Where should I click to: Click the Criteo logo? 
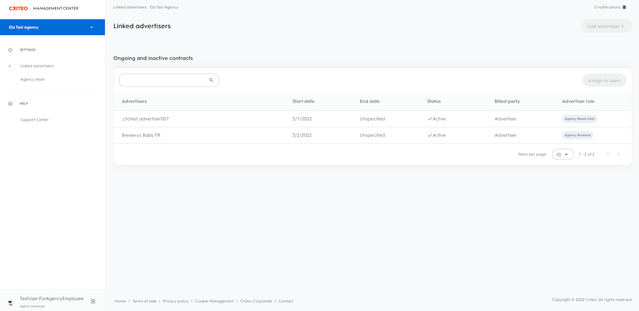pyautogui.click(x=18, y=8)
